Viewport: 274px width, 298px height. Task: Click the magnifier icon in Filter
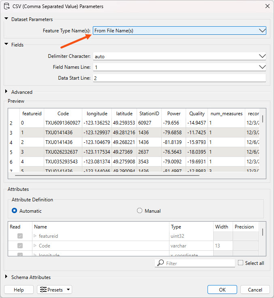point(161,263)
